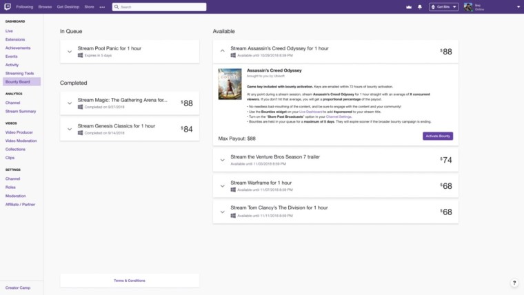Viewport: 524px width, 295px height.
Task: Expand the Stream Genesis Classics bounty
Action: click(70, 130)
